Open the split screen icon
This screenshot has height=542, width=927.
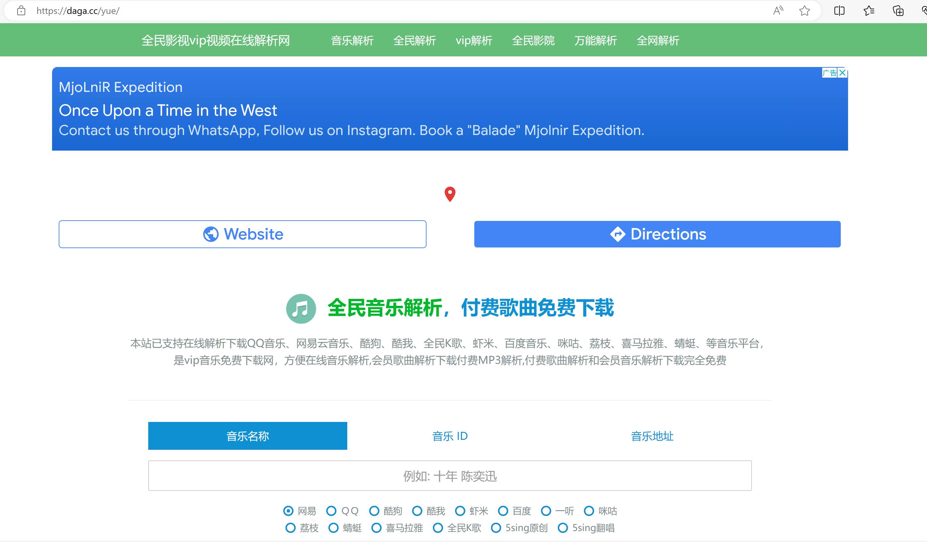point(839,11)
